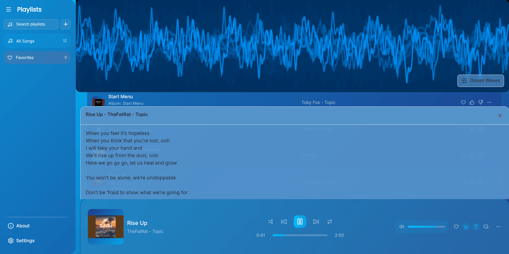
Task: Open the Favorites playlist
Action: pos(37,58)
